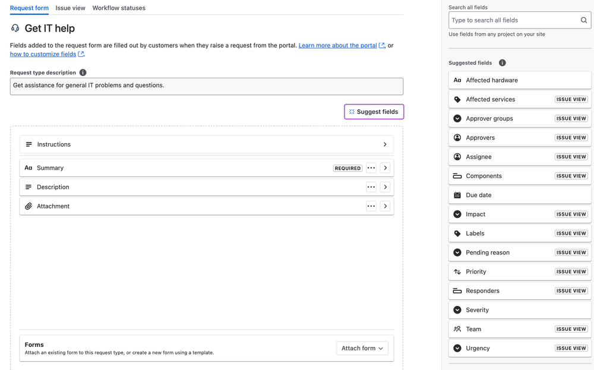Screen dimensions: 594x370
Task: Switch to the Issue view tab
Action: 70,8
